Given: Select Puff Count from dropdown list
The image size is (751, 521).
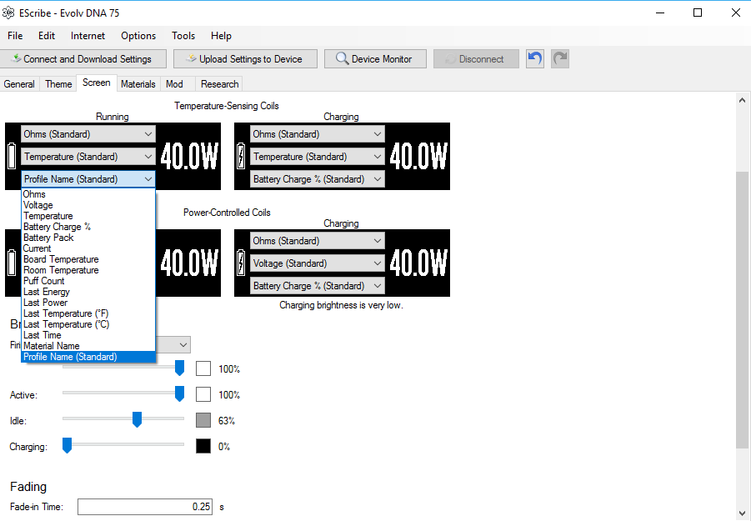Looking at the screenshot, I should click(x=44, y=281).
